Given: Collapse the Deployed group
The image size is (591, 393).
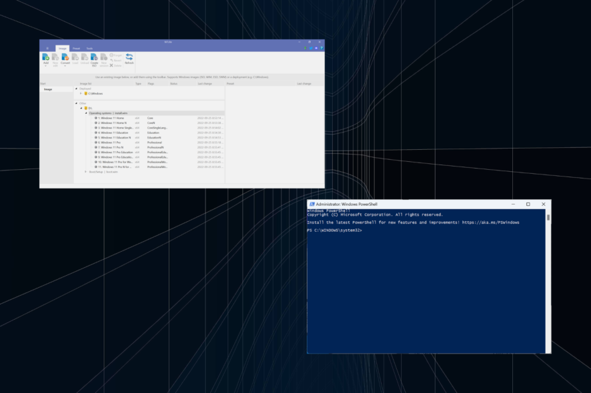Looking at the screenshot, I should [76, 89].
